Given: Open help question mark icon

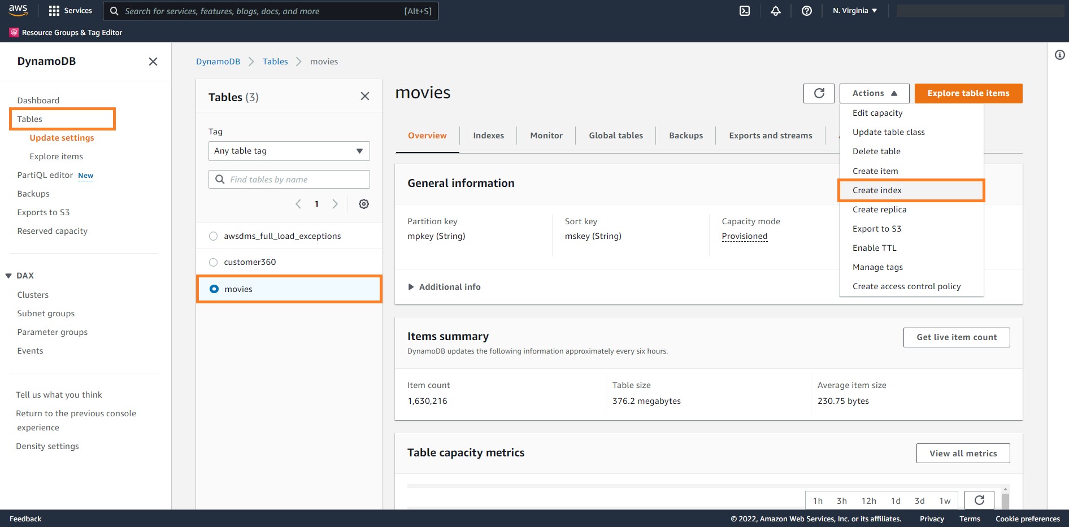Looking at the screenshot, I should pos(807,11).
